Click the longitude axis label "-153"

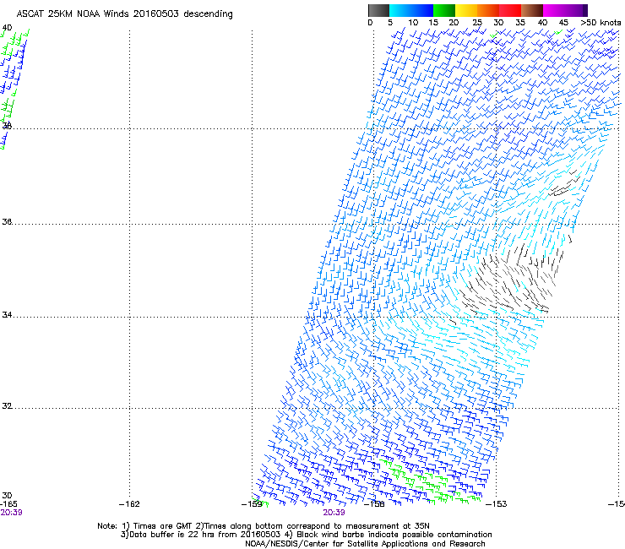(497, 504)
